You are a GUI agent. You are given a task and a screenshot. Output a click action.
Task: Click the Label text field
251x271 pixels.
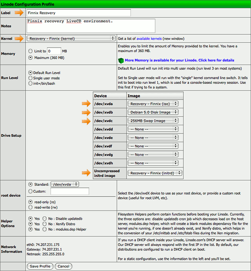[79, 13]
